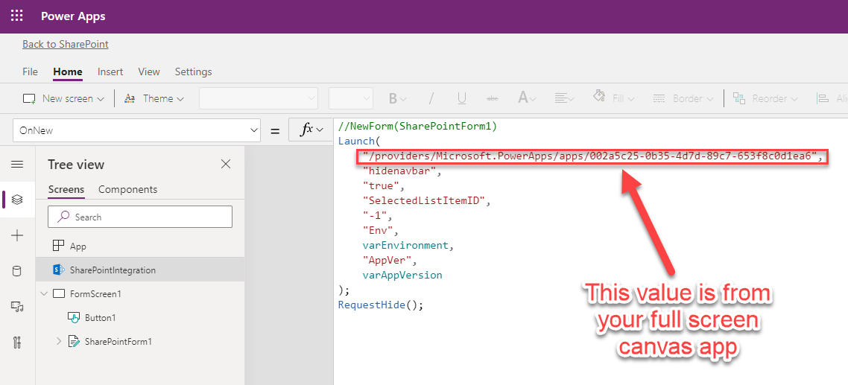Collapse the FormScreen1 tree node

(x=45, y=294)
